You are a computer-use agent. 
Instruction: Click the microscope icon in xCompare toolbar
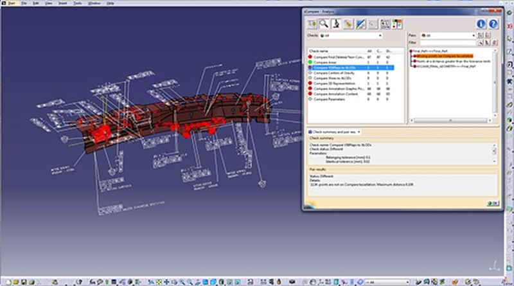point(336,24)
